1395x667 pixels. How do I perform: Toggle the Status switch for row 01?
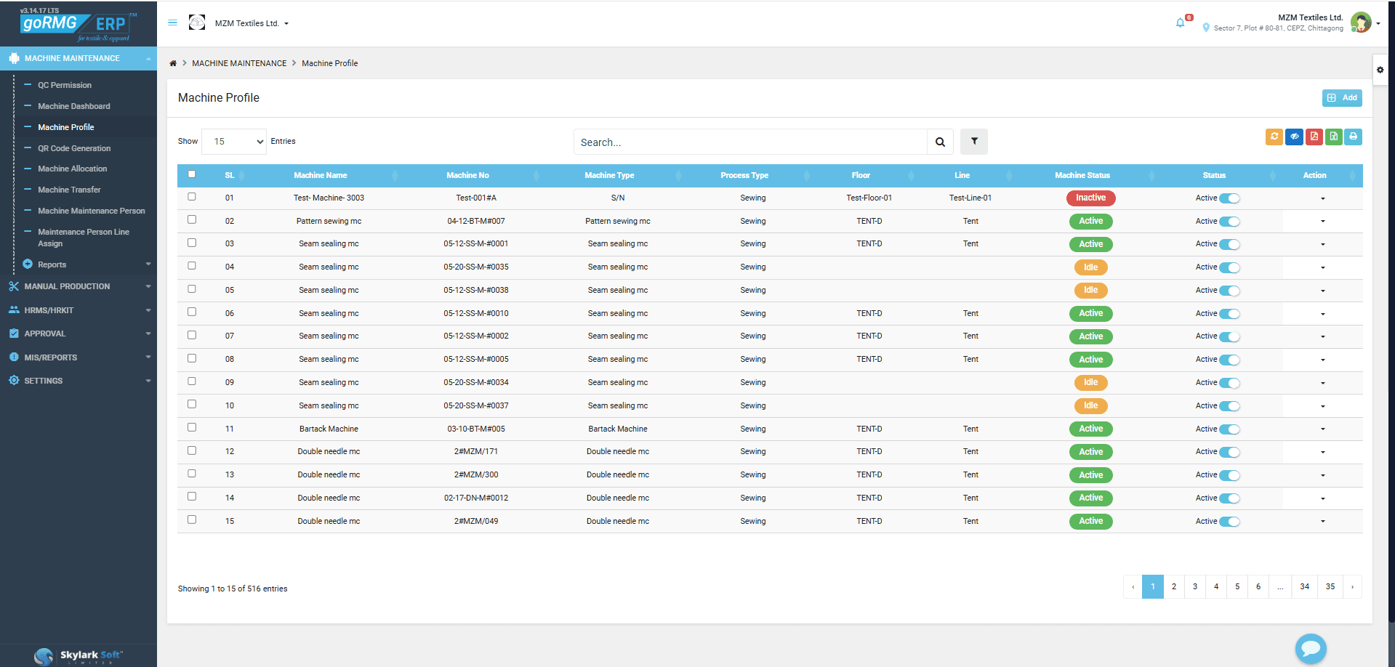pyautogui.click(x=1229, y=198)
